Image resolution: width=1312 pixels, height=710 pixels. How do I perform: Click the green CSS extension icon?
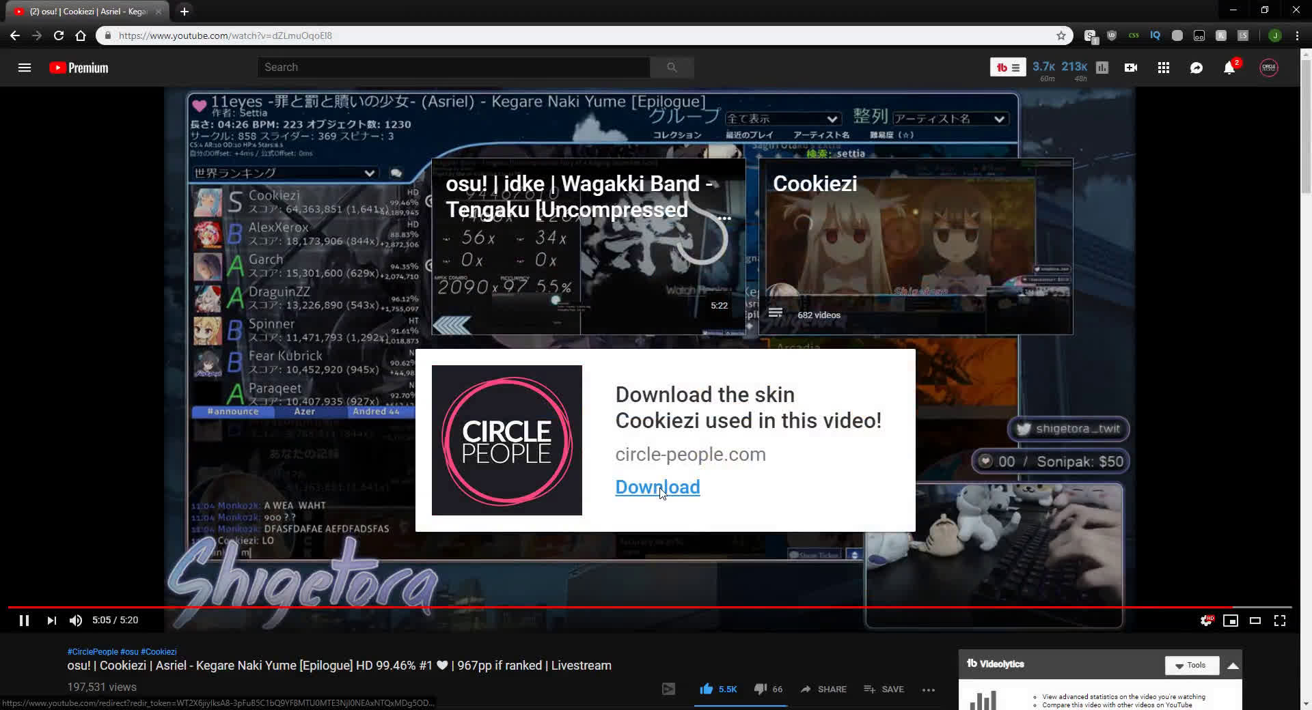1134,35
